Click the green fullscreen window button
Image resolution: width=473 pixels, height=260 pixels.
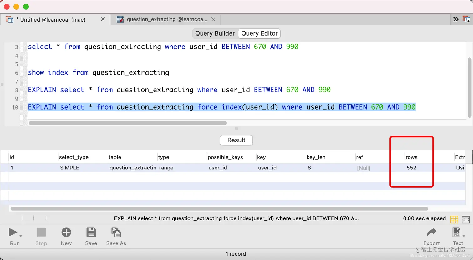click(26, 7)
